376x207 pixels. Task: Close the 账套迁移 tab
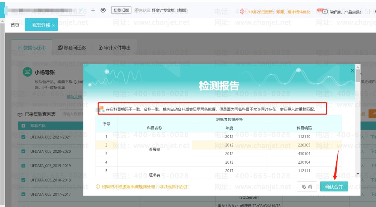(53, 25)
